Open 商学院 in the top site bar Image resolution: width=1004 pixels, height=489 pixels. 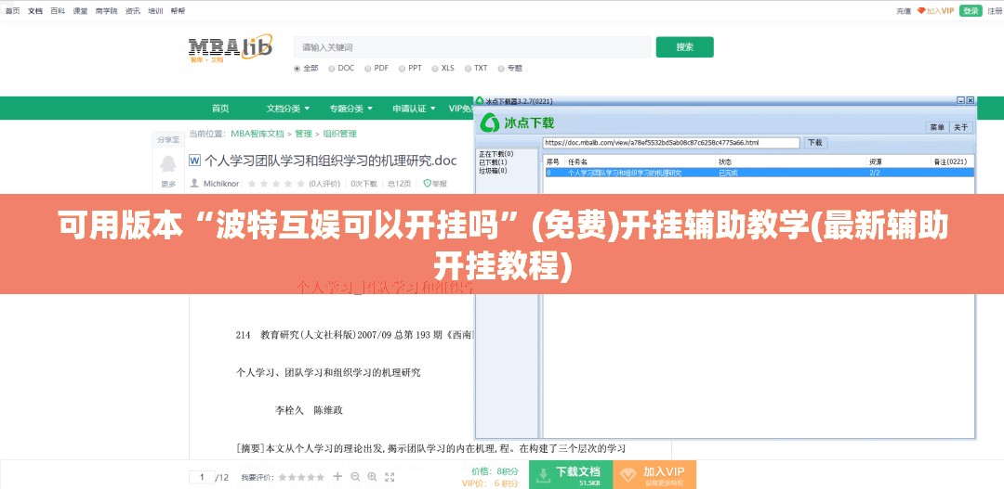(x=106, y=11)
